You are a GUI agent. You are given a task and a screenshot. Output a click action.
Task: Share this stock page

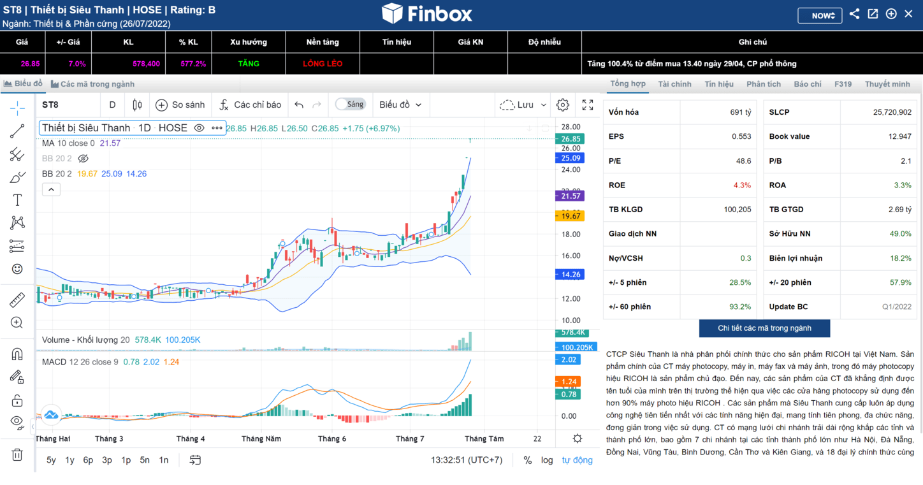coord(855,14)
